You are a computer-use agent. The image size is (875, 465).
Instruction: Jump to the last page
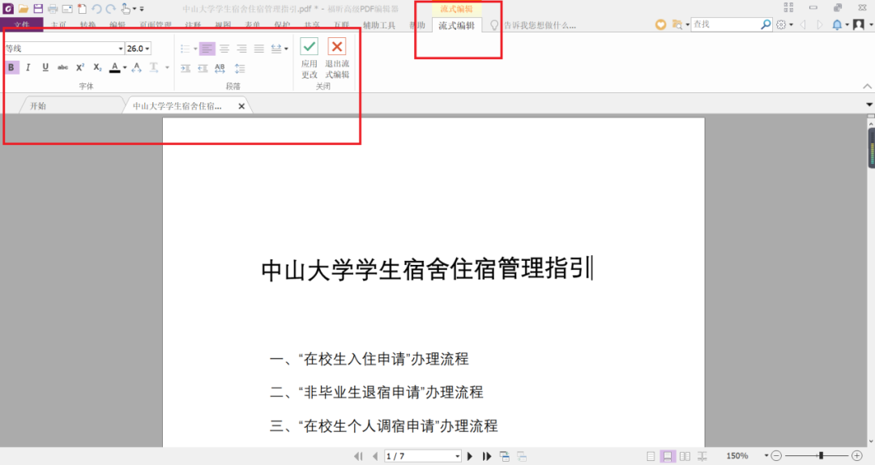point(487,456)
